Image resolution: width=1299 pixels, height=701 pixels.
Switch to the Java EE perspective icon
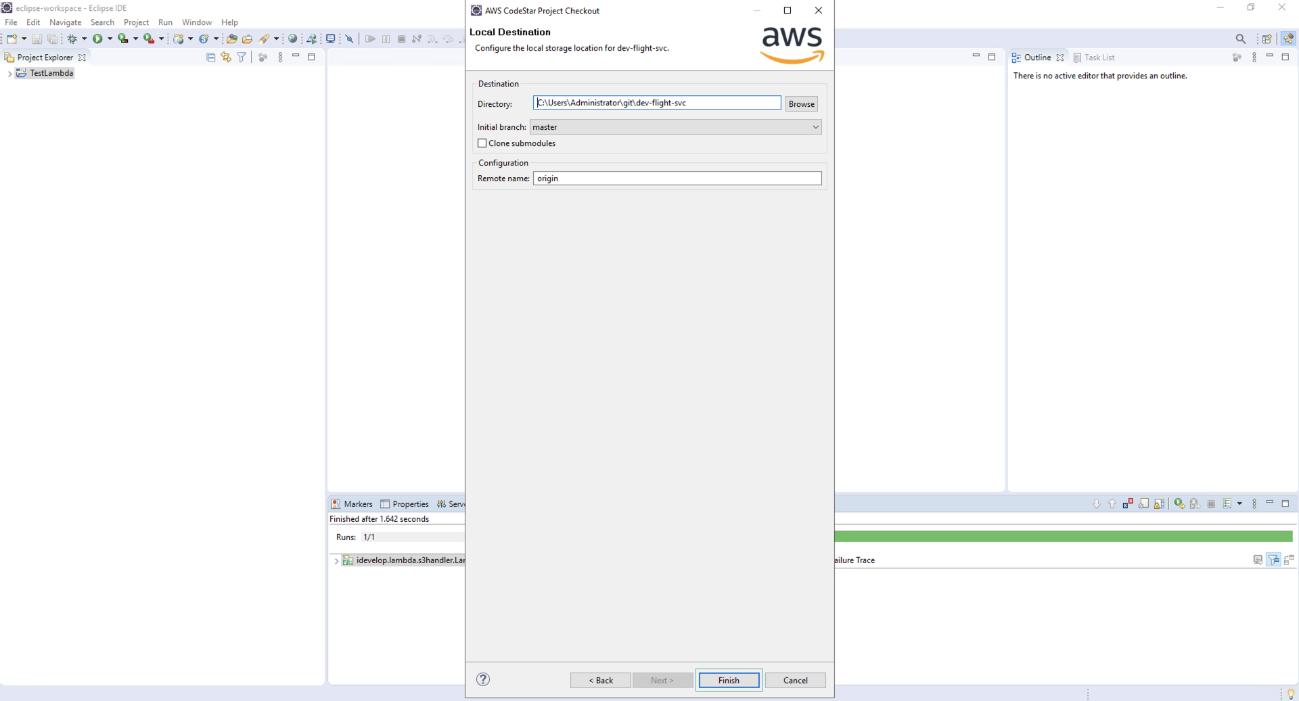coord(1288,39)
